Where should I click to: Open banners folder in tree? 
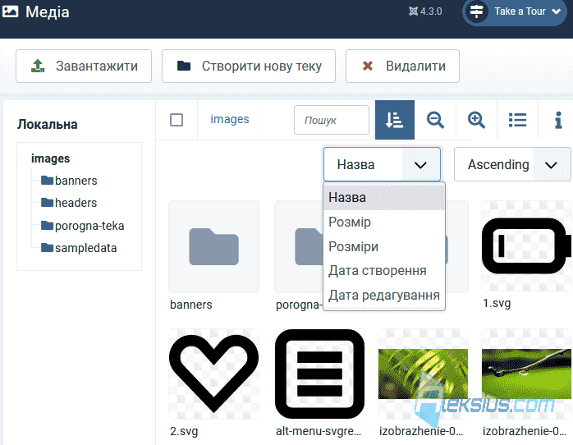[76, 181]
